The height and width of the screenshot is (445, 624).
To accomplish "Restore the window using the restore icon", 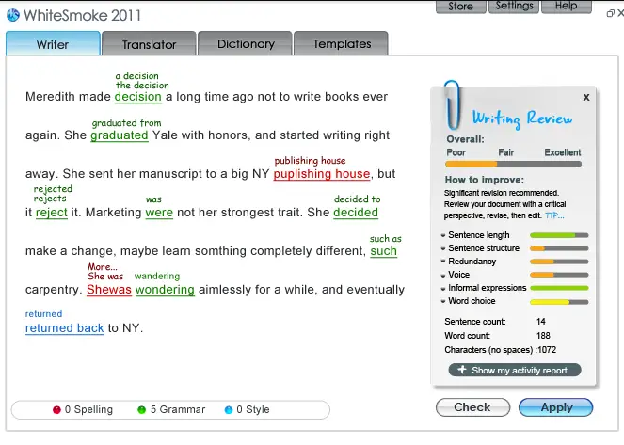I will click(610, 13).
